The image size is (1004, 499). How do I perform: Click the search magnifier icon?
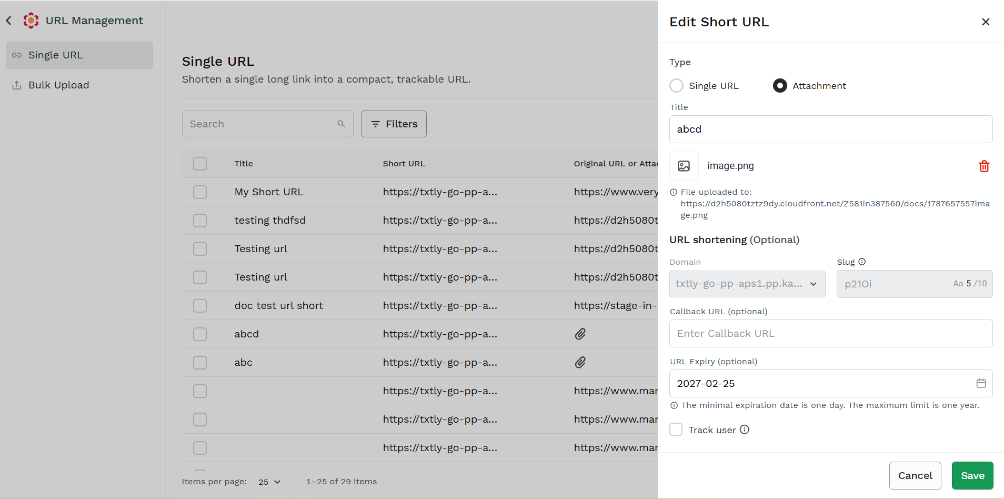[x=341, y=124]
